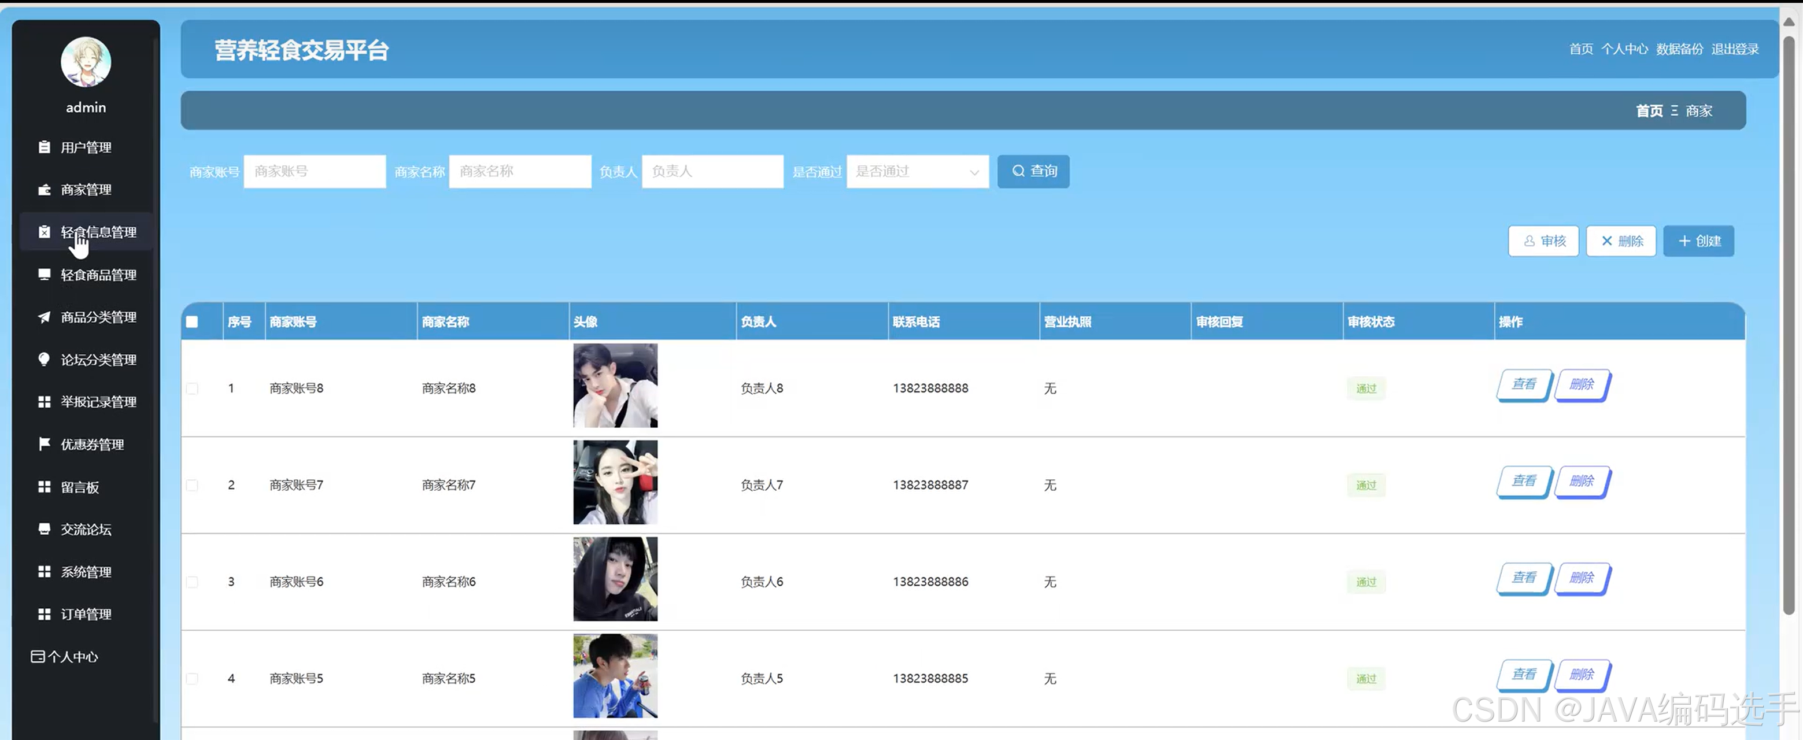Check the checkbox for row 商家账号8
This screenshot has height=740, width=1803.
click(192, 388)
